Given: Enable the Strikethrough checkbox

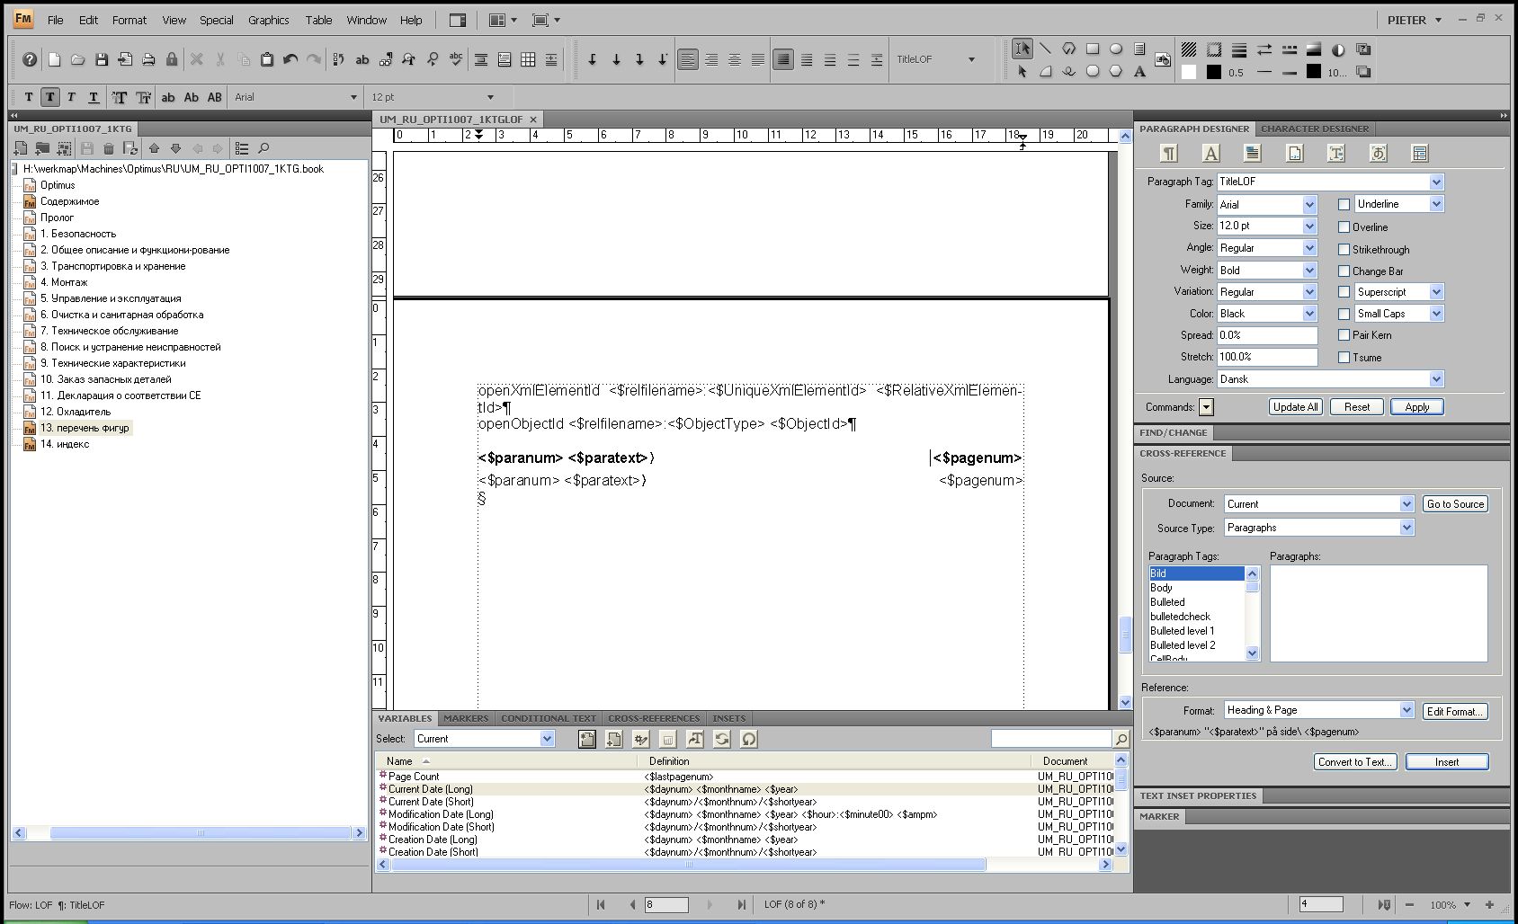Looking at the screenshot, I should [1344, 250].
